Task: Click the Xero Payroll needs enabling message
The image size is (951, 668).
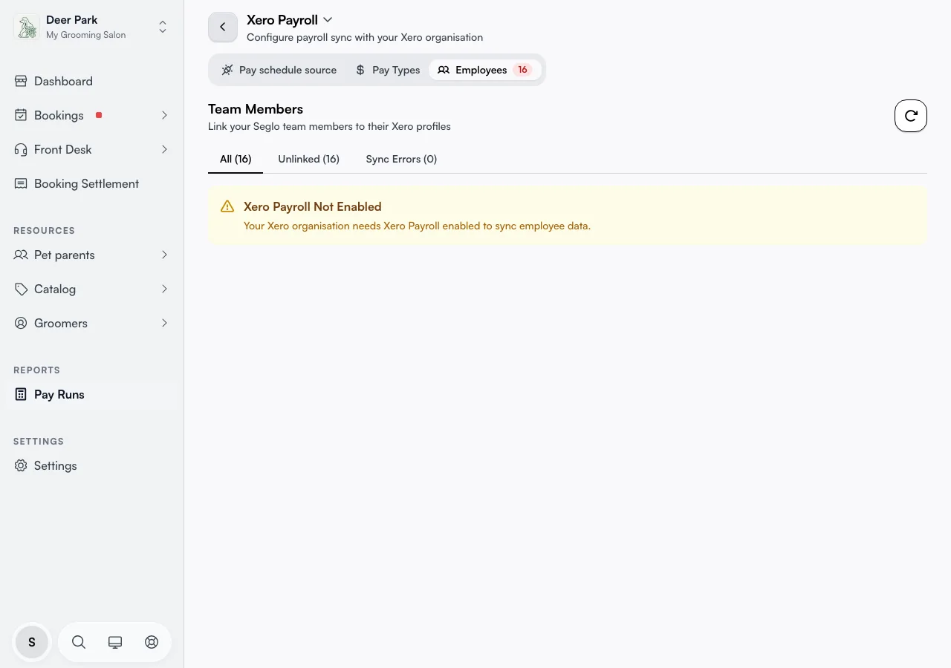Action: click(417, 226)
